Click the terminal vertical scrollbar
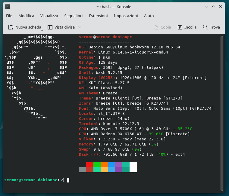This screenshot has height=196, width=229. click(222, 113)
